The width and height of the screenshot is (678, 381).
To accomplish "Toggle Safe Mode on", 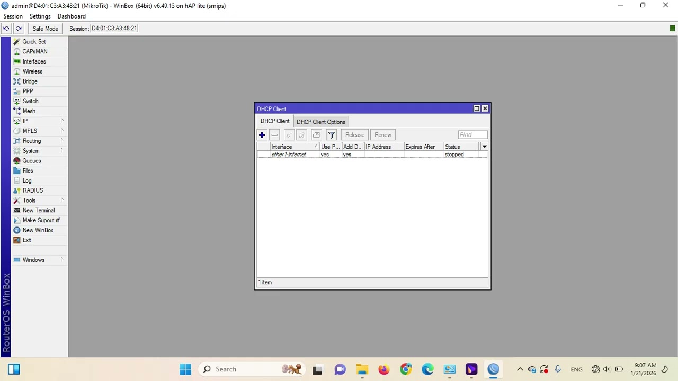I will pyautogui.click(x=46, y=29).
